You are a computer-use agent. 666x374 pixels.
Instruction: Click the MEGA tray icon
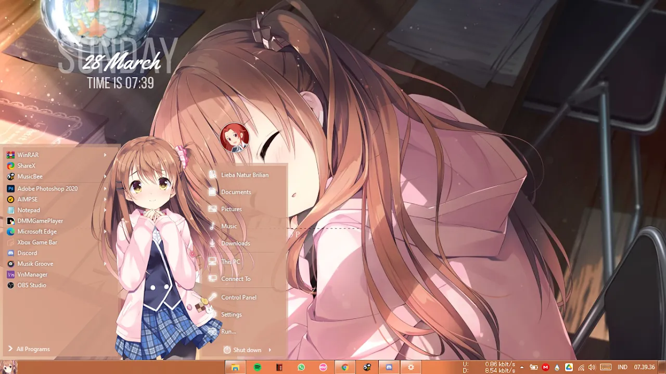(545, 367)
